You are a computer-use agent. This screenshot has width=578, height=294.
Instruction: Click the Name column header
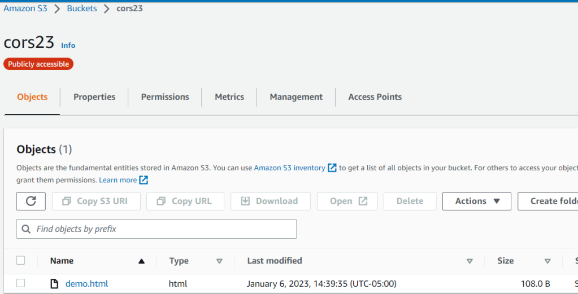click(62, 261)
